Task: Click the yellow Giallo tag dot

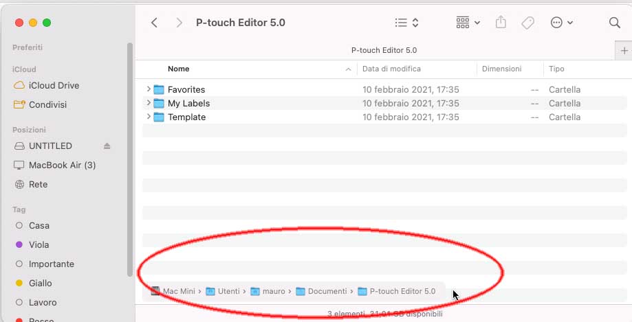Action: pyautogui.click(x=19, y=284)
